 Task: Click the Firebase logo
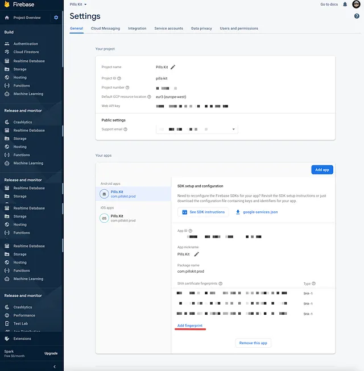(19, 4)
